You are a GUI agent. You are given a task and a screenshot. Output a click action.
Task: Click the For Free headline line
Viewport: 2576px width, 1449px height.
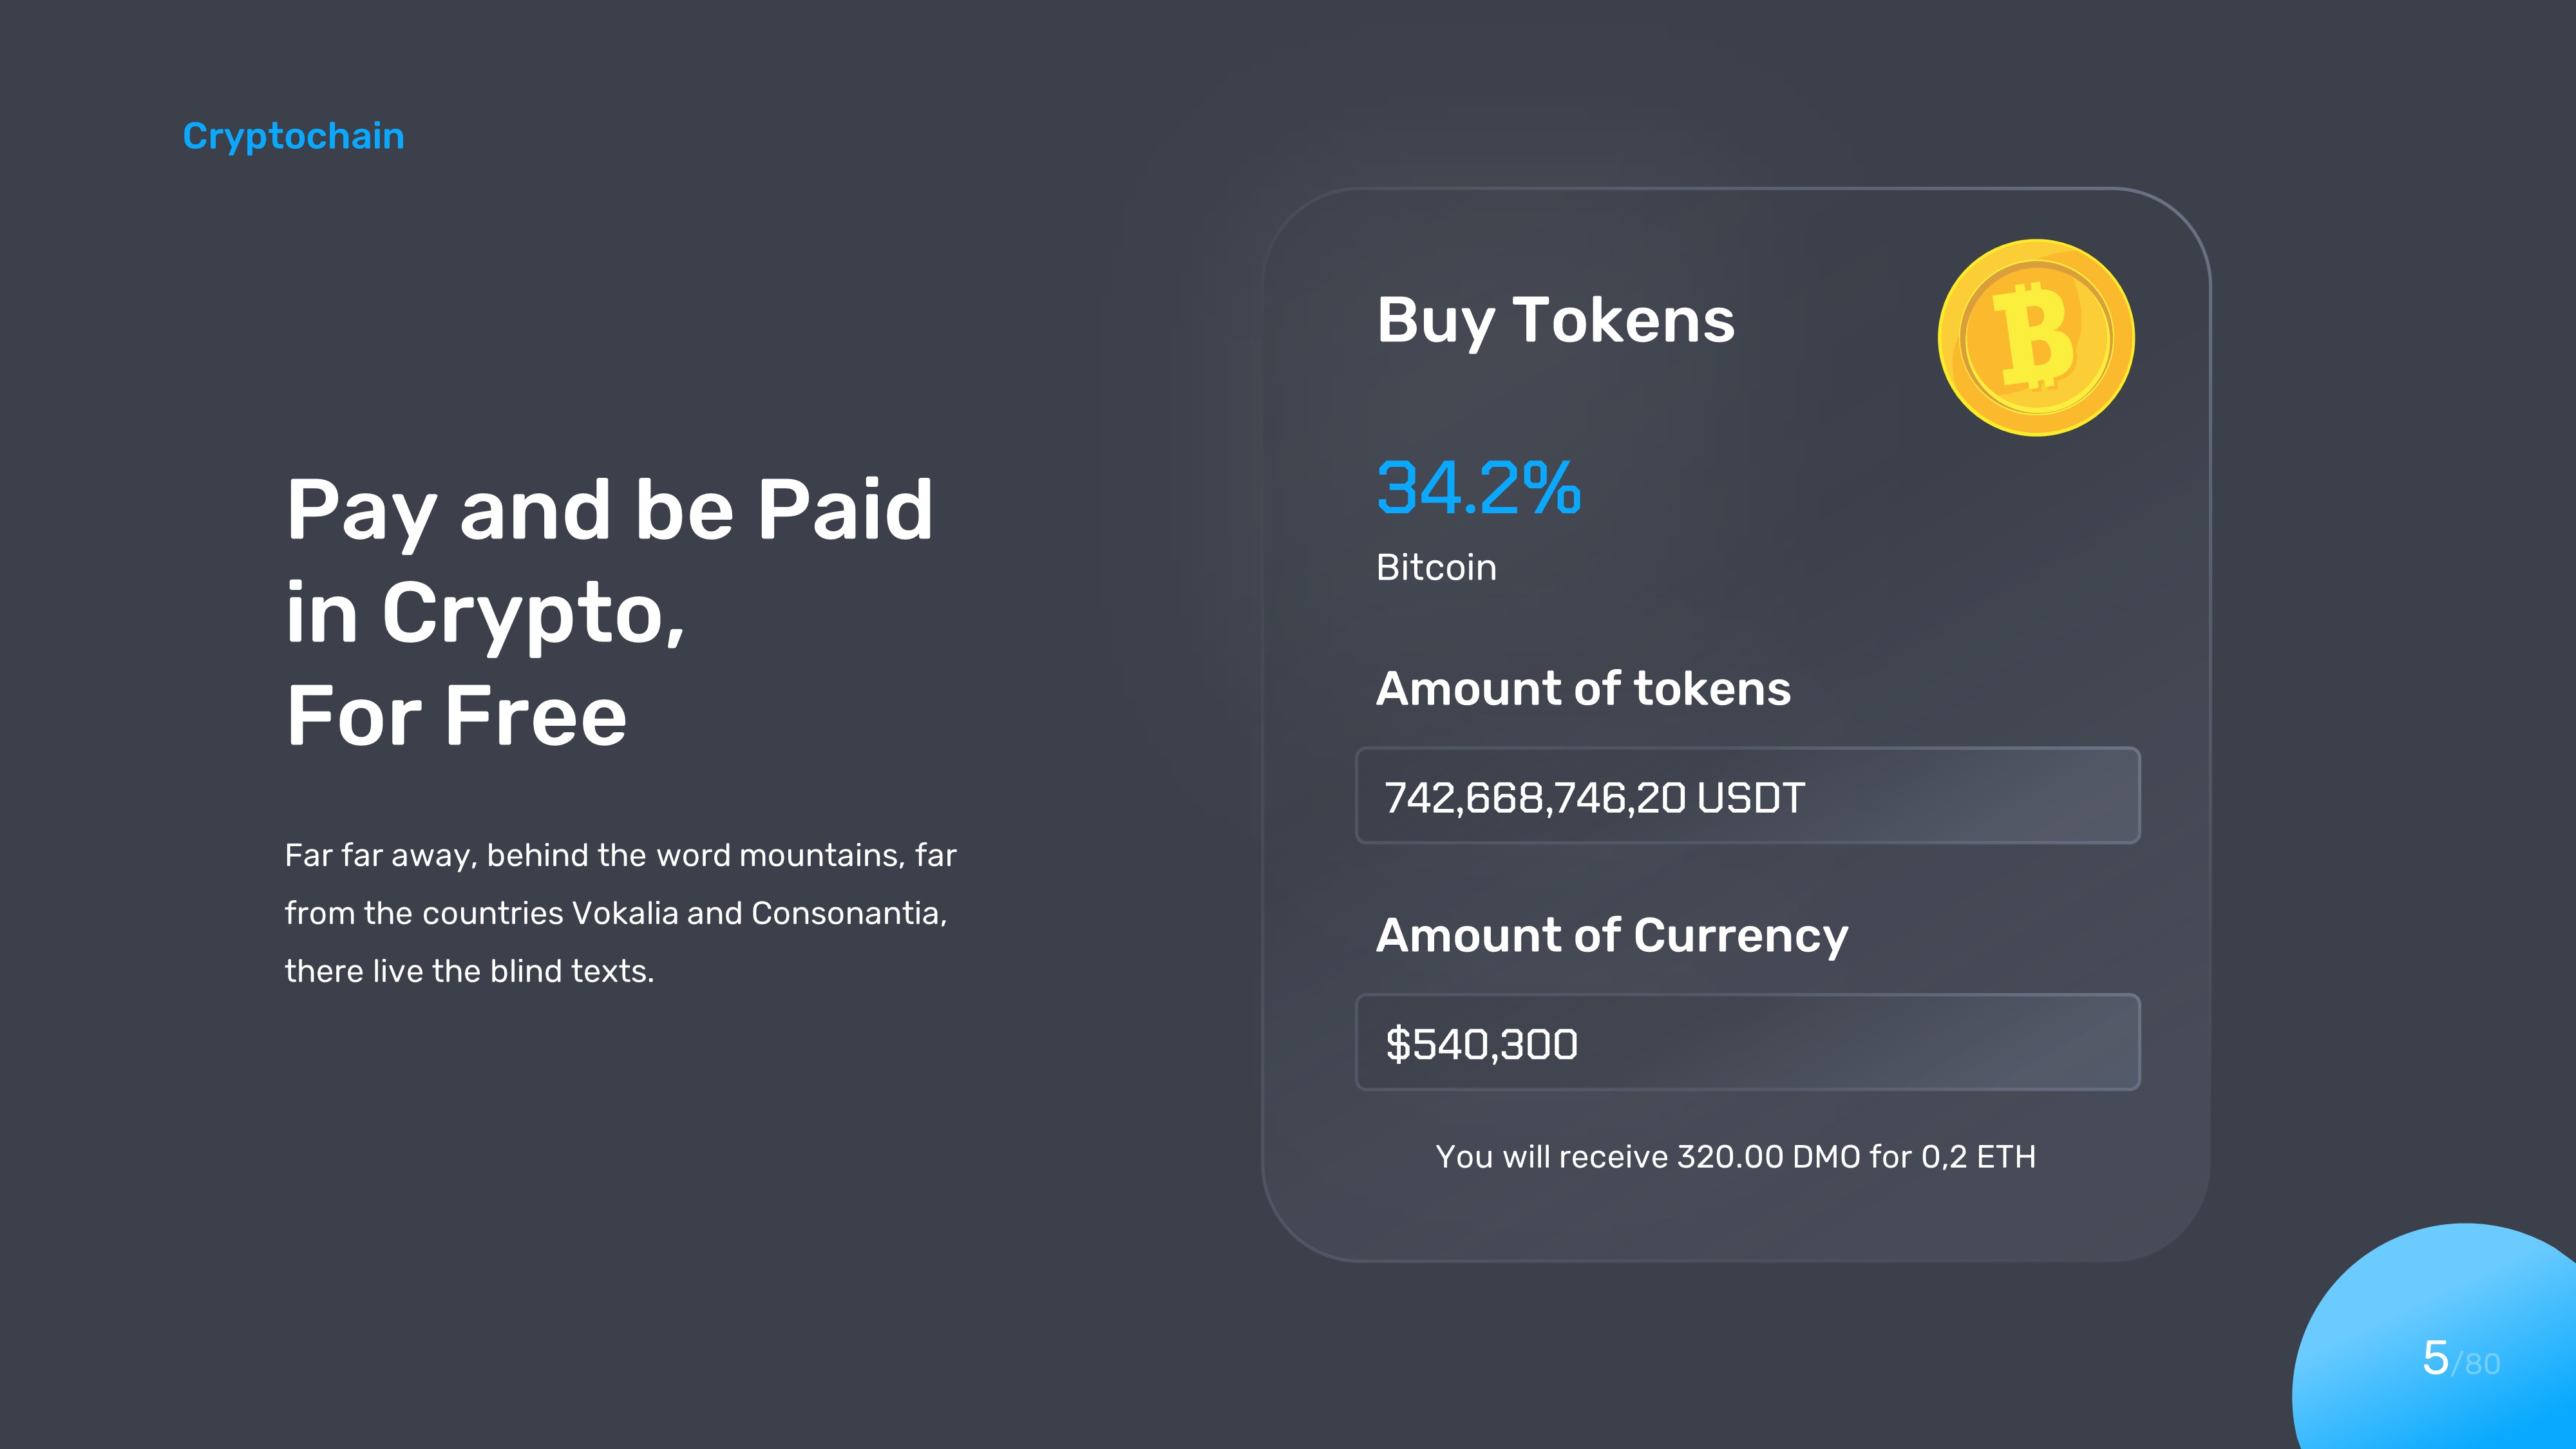tap(456, 716)
